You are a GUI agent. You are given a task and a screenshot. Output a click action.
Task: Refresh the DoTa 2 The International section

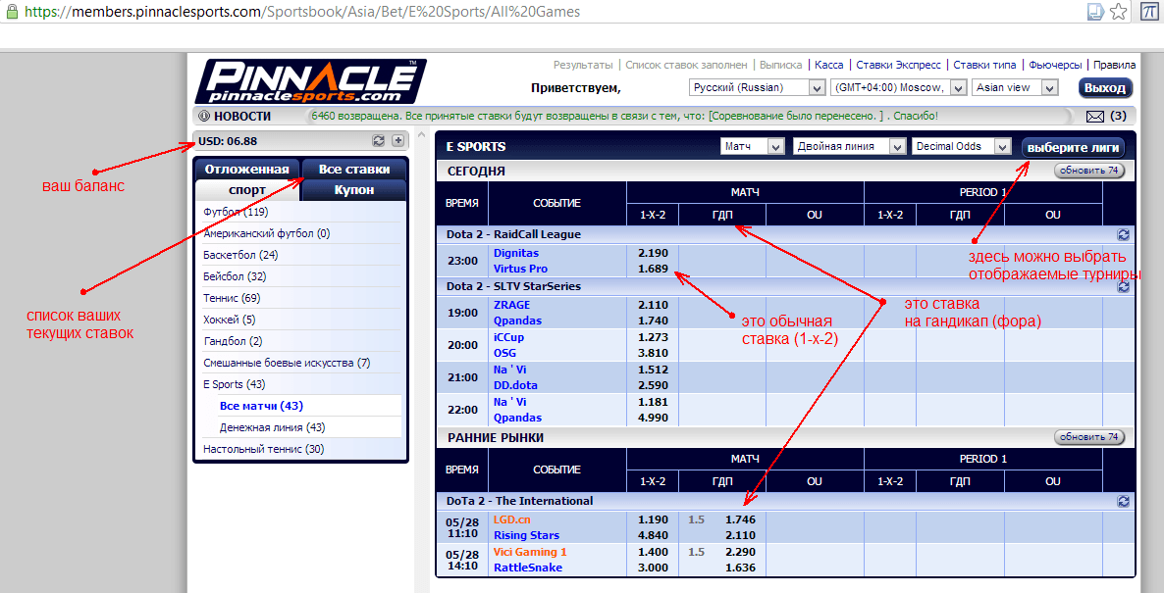1123,501
